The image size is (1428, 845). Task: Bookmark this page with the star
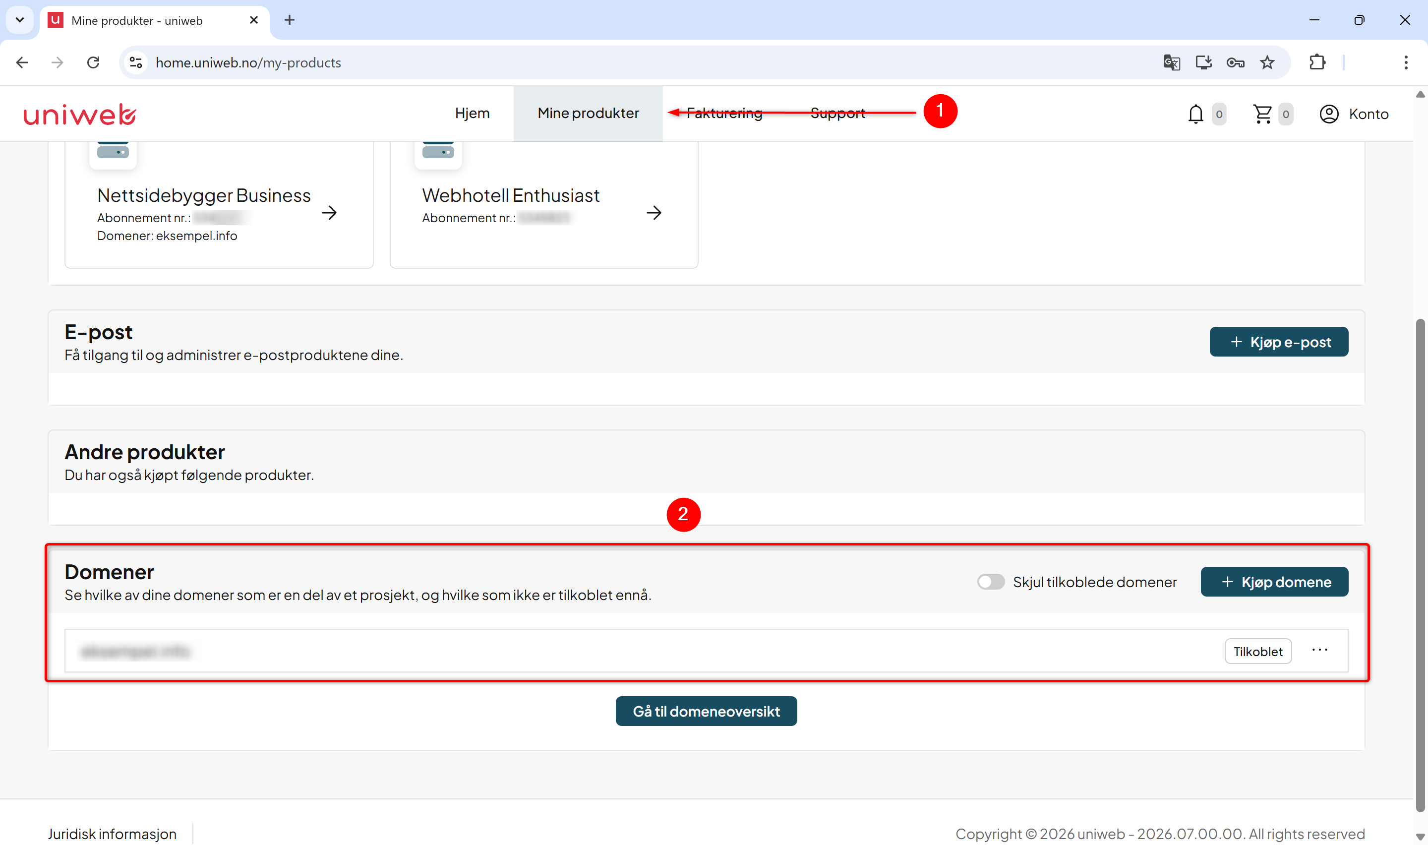1267,62
